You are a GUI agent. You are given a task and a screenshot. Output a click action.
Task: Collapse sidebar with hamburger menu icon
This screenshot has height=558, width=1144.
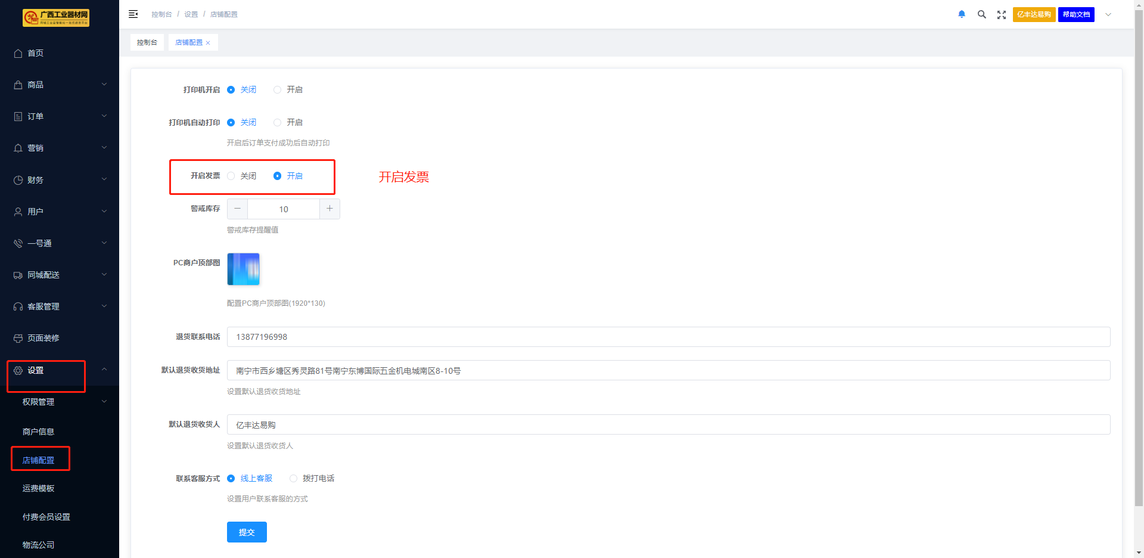(x=133, y=14)
